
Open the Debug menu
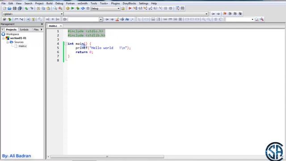[x=59, y=3]
